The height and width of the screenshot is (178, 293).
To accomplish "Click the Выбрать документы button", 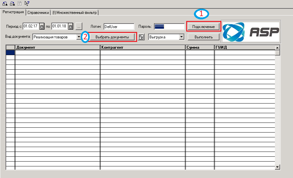I will coord(112,37).
